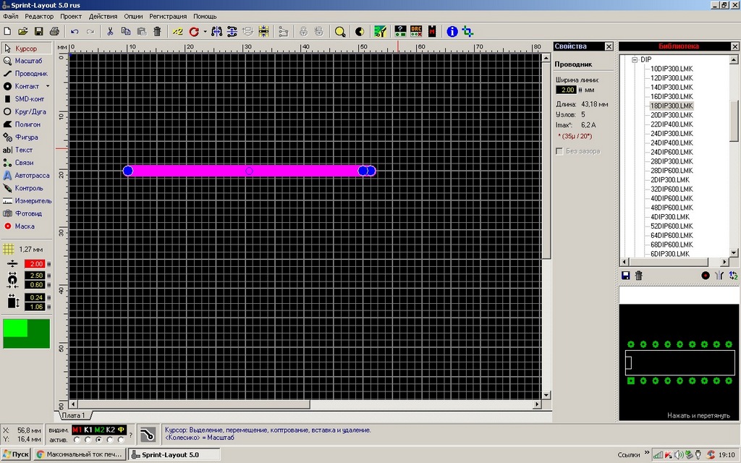
Task: Select the Полигон tool in sidebar
Action: (x=26, y=124)
